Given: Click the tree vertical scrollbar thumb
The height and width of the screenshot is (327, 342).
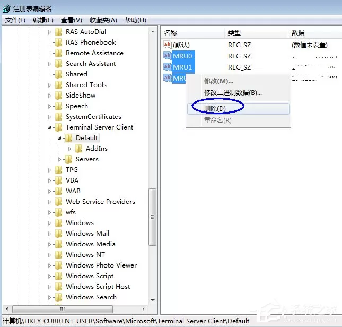Looking at the screenshot, I should [x=153, y=217].
